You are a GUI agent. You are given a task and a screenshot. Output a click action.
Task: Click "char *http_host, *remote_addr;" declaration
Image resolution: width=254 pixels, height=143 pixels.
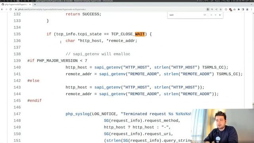click(x=102, y=41)
